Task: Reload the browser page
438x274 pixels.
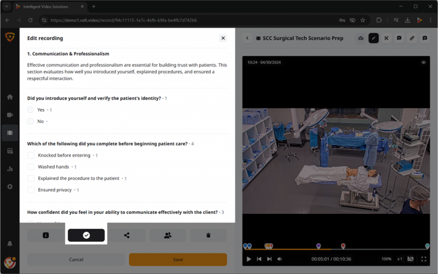Action: (x=30, y=20)
